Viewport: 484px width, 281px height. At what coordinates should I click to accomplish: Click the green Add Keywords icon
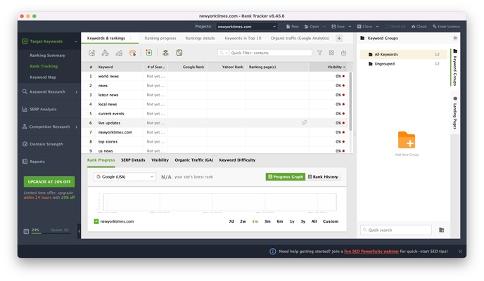[x=149, y=53]
